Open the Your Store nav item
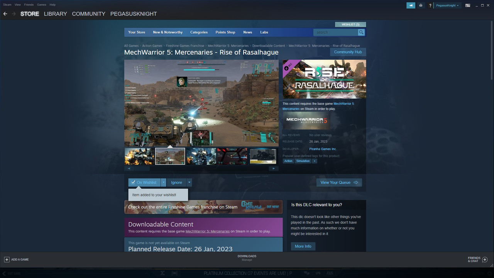 137,32
